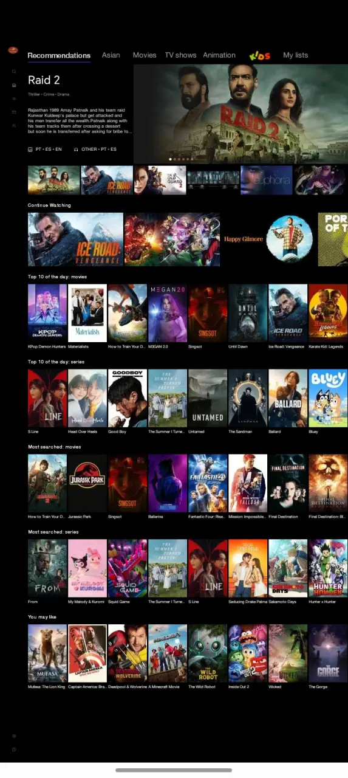Open How to Train Your Dragon in Top 10 movies
This screenshot has width=348, height=778.
click(128, 313)
